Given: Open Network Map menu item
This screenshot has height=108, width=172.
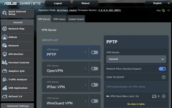Looking at the screenshot, I should tap(17, 29).
